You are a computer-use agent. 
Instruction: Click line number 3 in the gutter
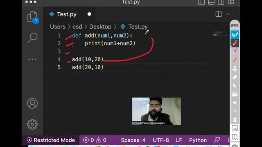pyautogui.click(x=59, y=51)
